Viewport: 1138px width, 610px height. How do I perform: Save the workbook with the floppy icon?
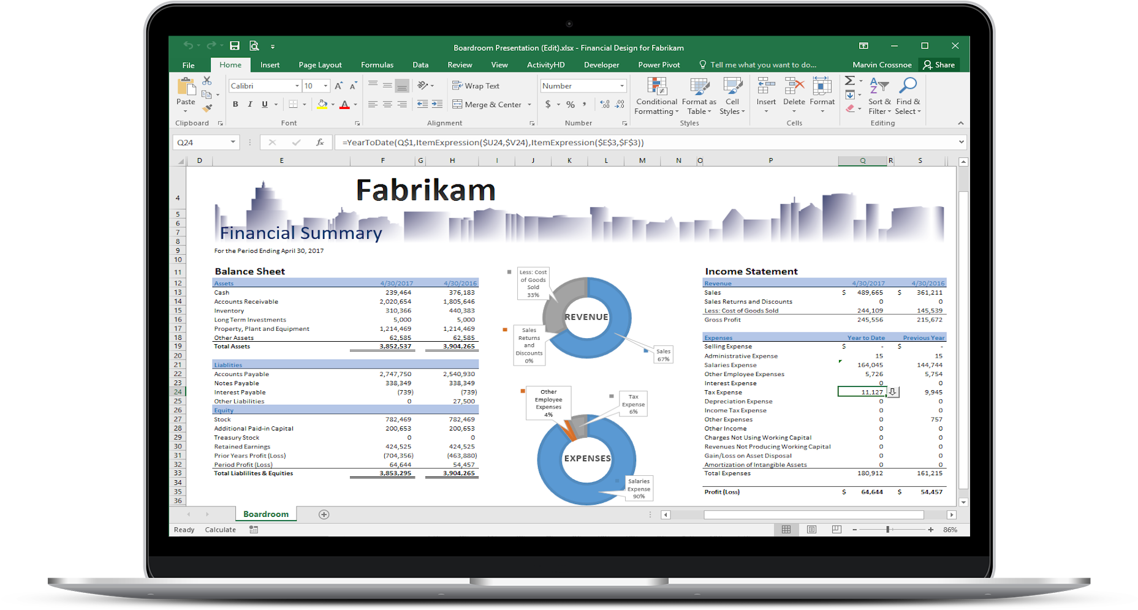pos(234,46)
